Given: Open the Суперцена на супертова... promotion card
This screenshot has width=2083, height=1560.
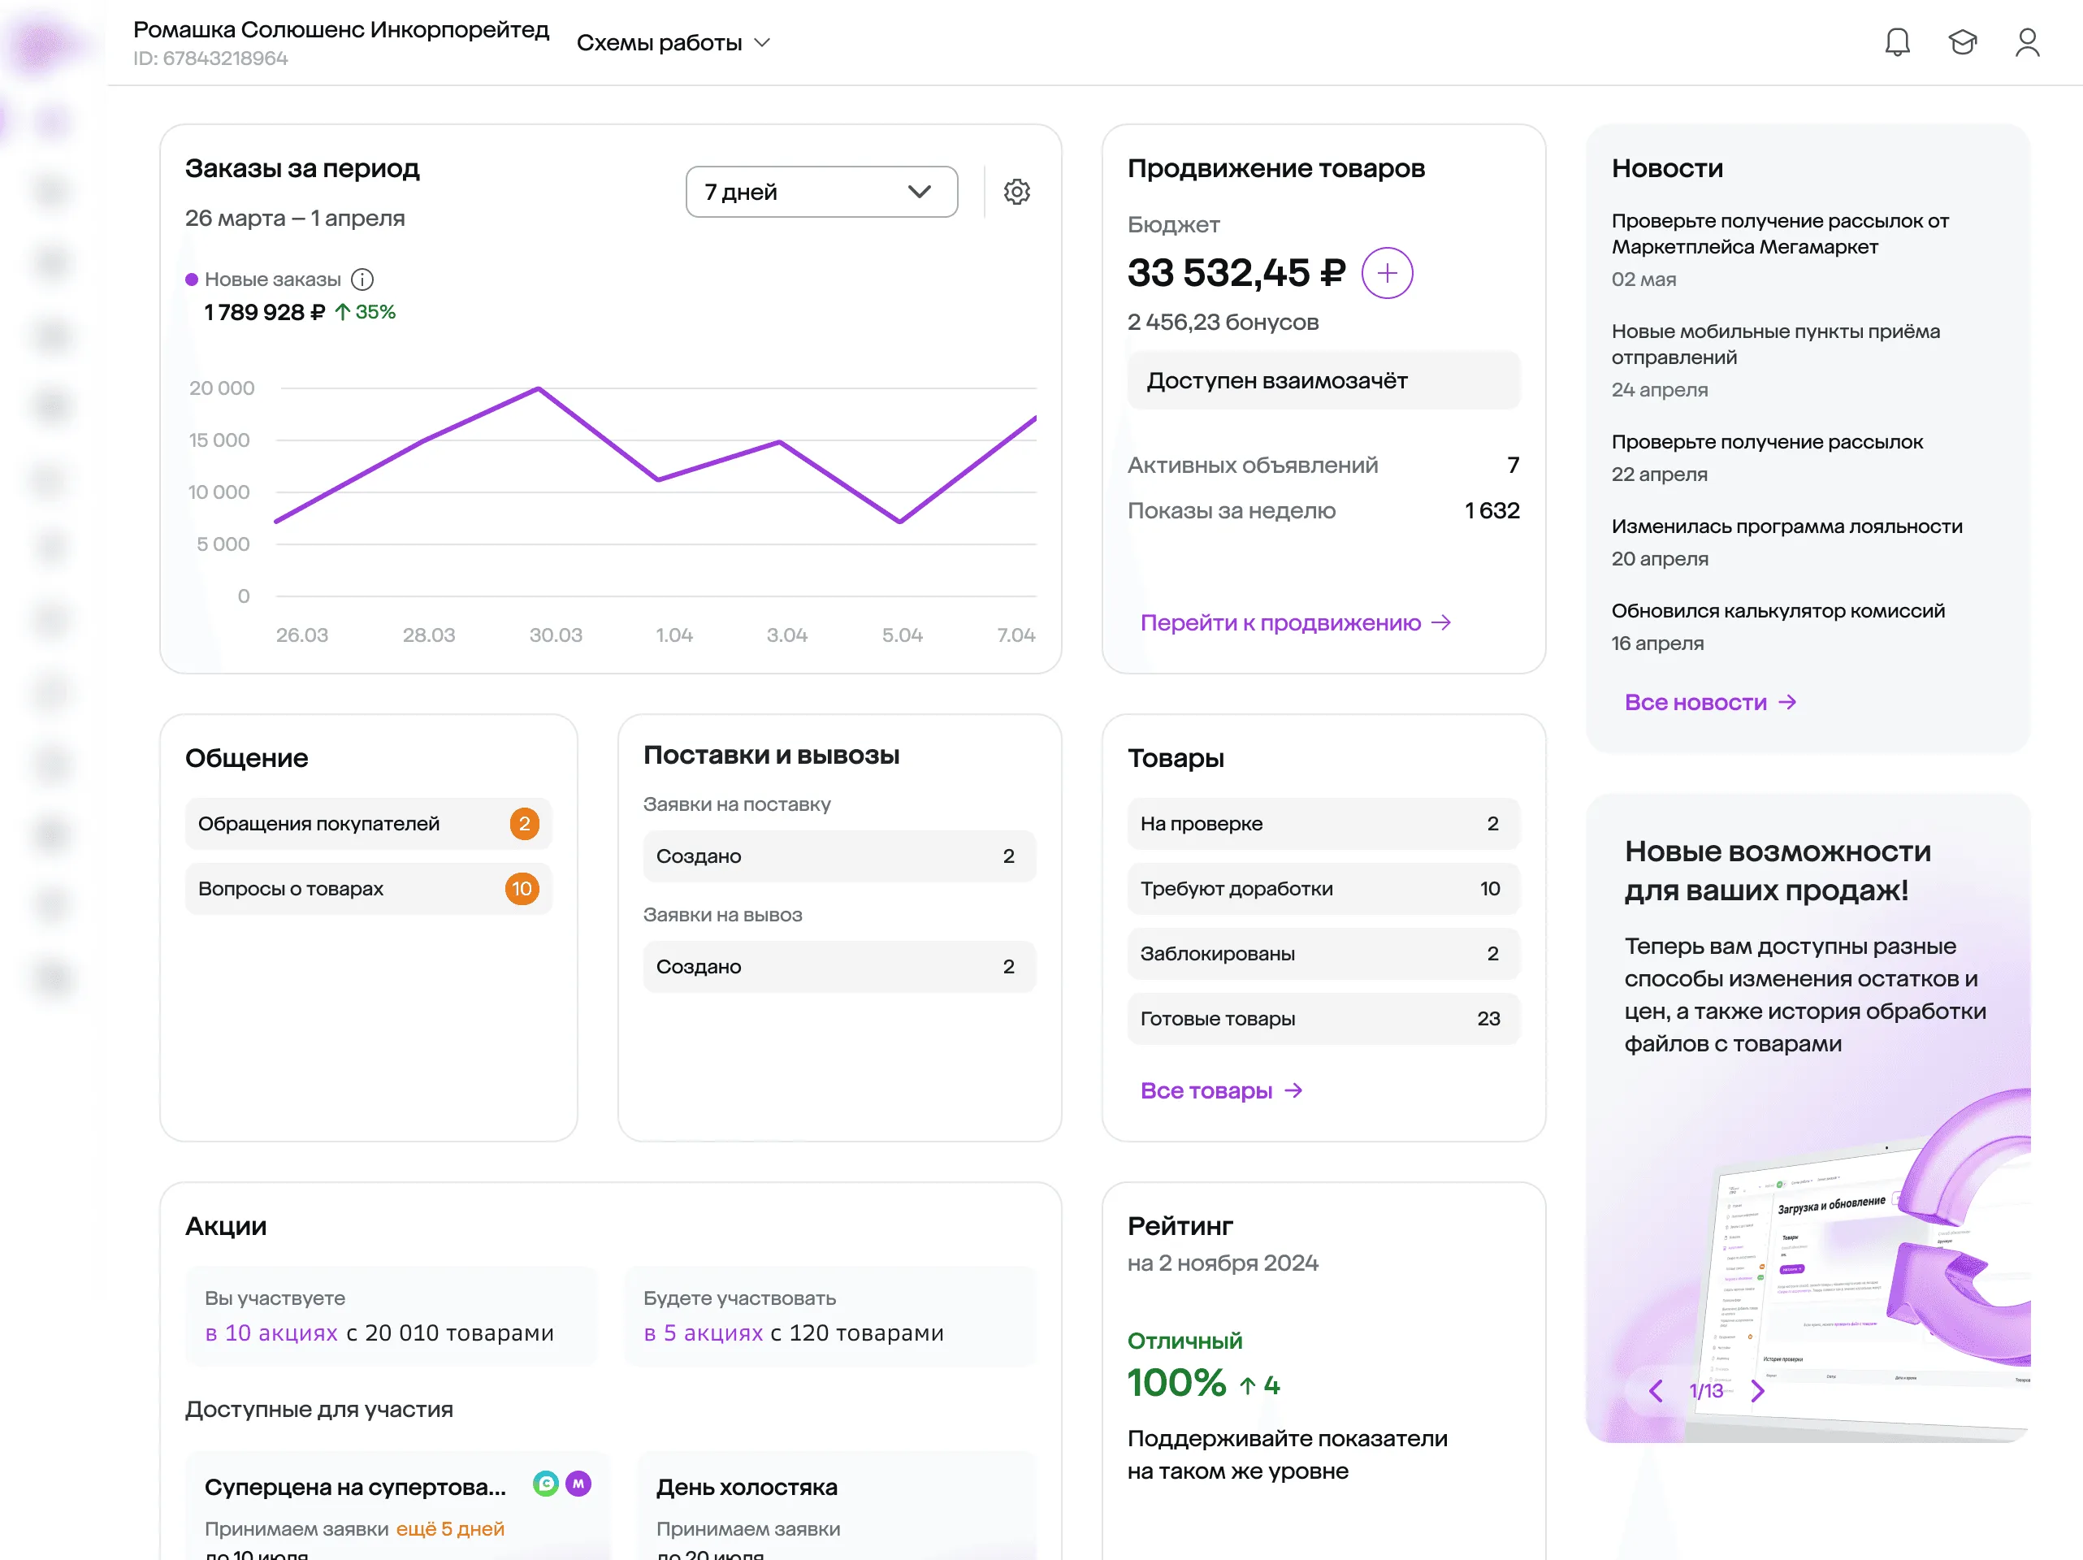Looking at the screenshot, I should tap(397, 1506).
